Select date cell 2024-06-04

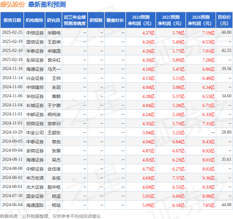tap(12, 205)
